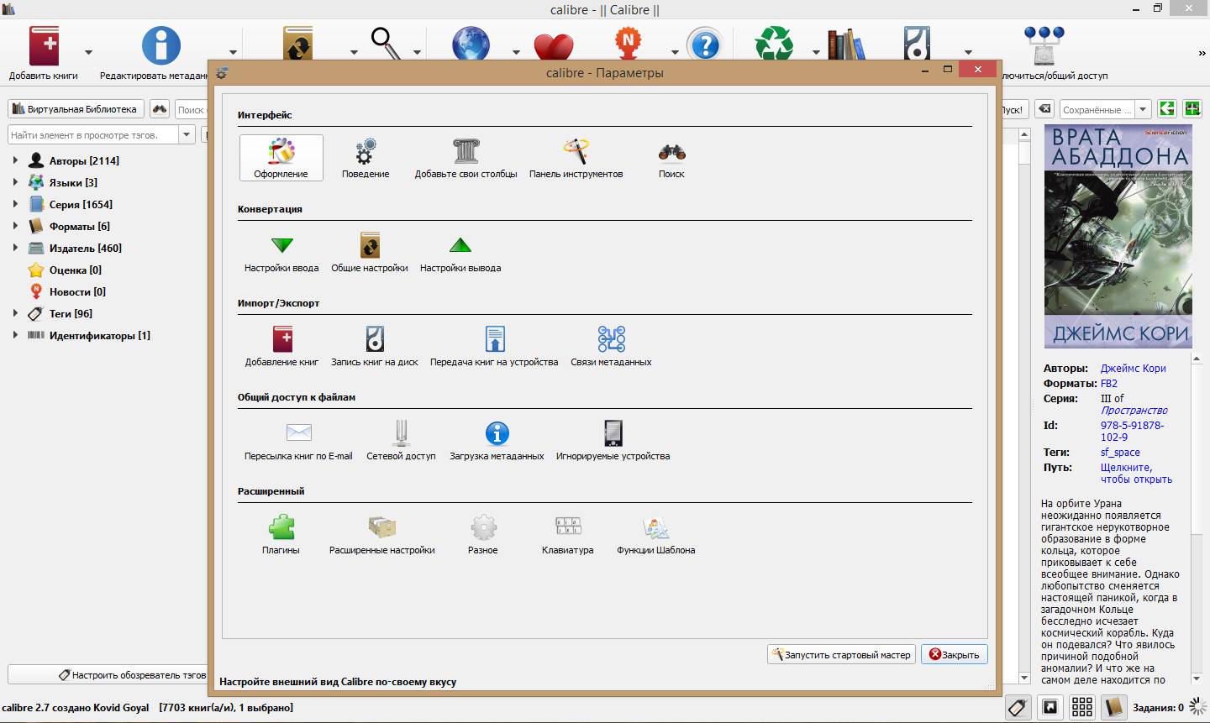The height and width of the screenshot is (723, 1210).
Task: Click the book cover thumbnail
Action: pyautogui.click(x=1117, y=237)
